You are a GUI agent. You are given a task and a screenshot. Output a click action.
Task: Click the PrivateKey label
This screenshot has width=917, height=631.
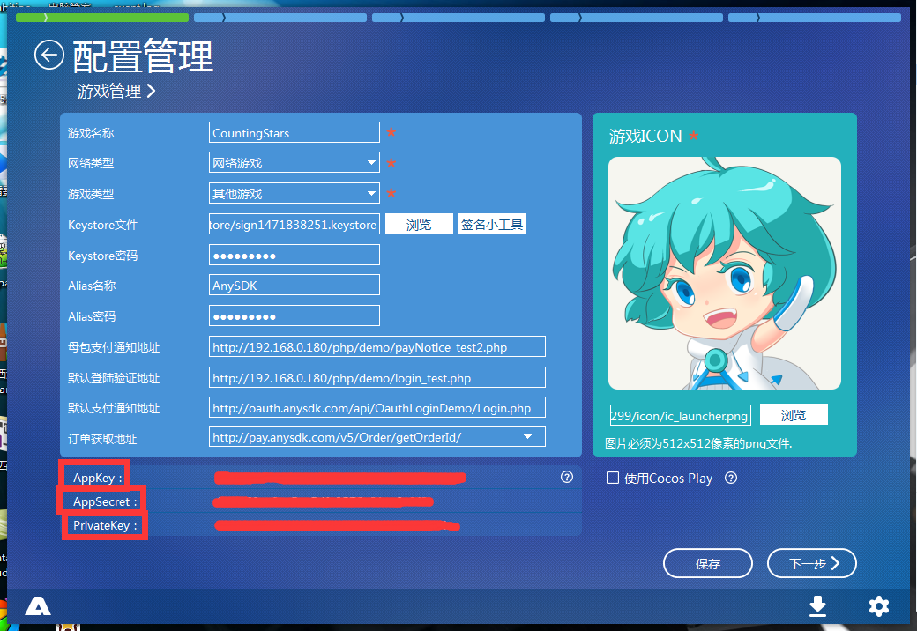pyautogui.click(x=105, y=525)
